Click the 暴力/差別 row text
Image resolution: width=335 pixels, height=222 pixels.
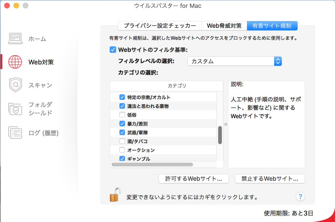point(137,124)
